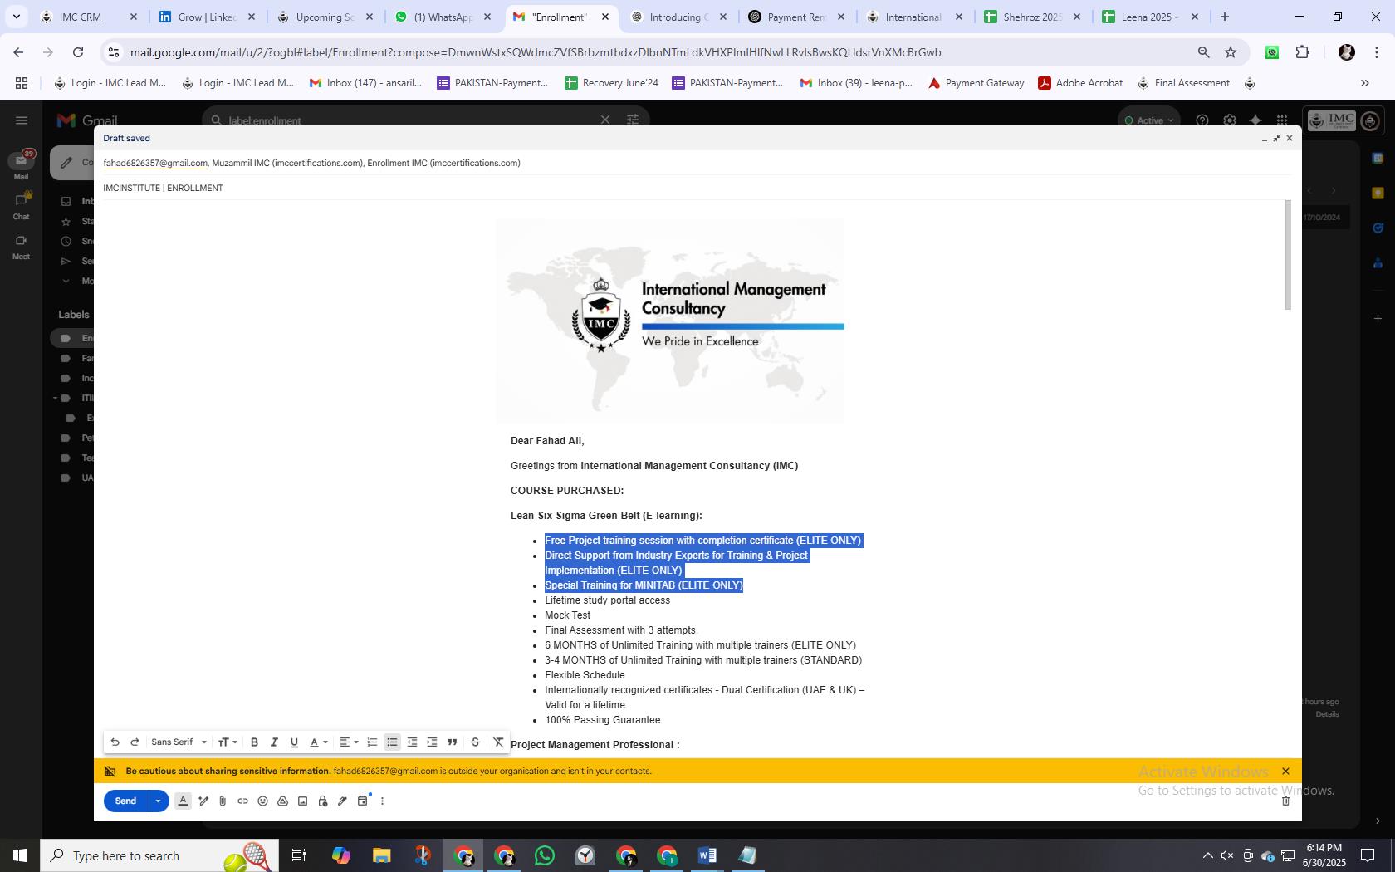Image resolution: width=1395 pixels, height=872 pixels.
Task: Open the text size dropdown
Action: coord(228,742)
